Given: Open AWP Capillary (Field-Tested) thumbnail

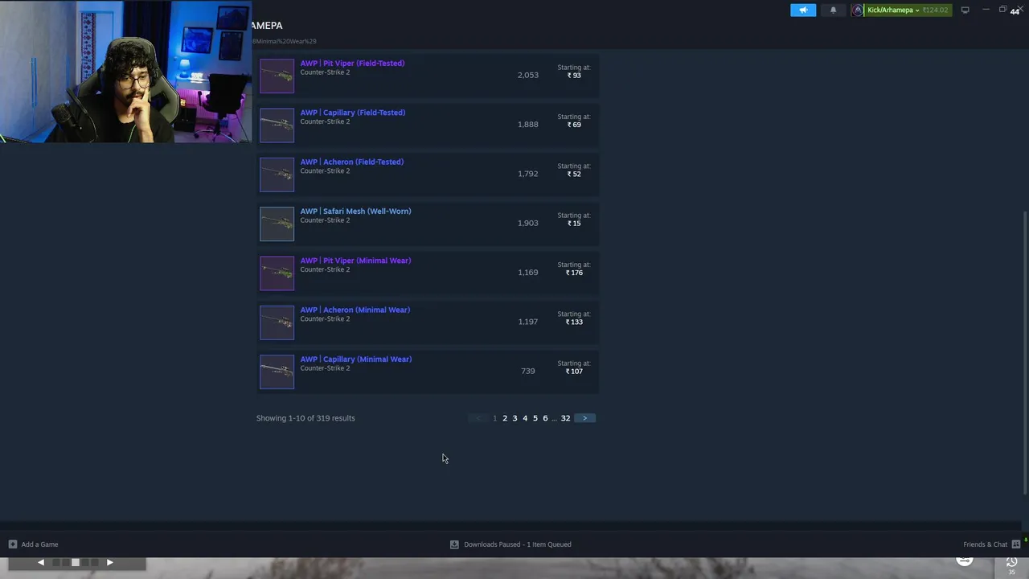Looking at the screenshot, I should (277, 125).
